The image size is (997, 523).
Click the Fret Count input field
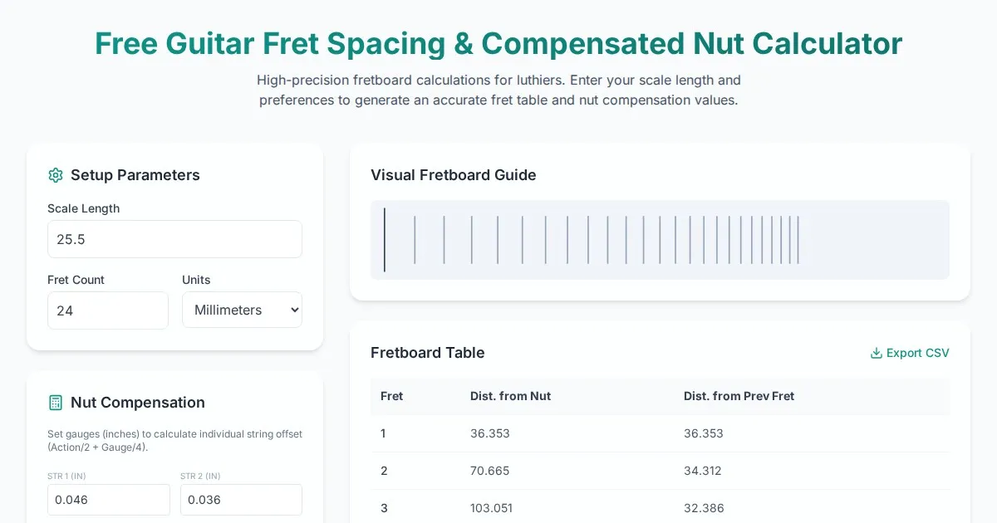pyautogui.click(x=108, y=310)
